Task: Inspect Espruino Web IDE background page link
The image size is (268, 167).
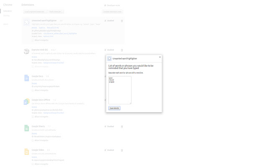Action: (x=54, y=63)
